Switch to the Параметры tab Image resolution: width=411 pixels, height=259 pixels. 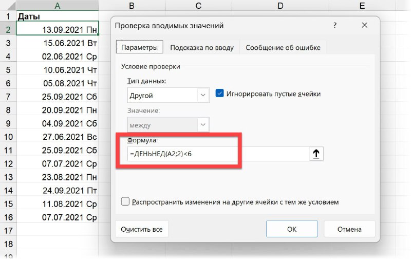click(x=139, y=47)
